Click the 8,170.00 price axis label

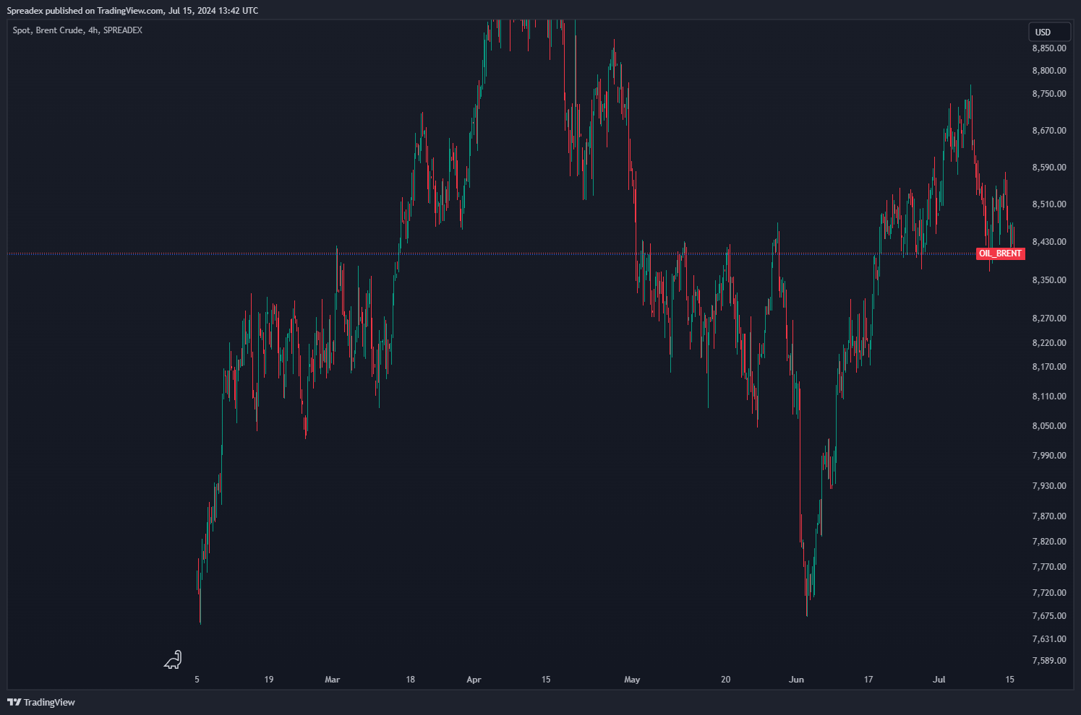1049,367
